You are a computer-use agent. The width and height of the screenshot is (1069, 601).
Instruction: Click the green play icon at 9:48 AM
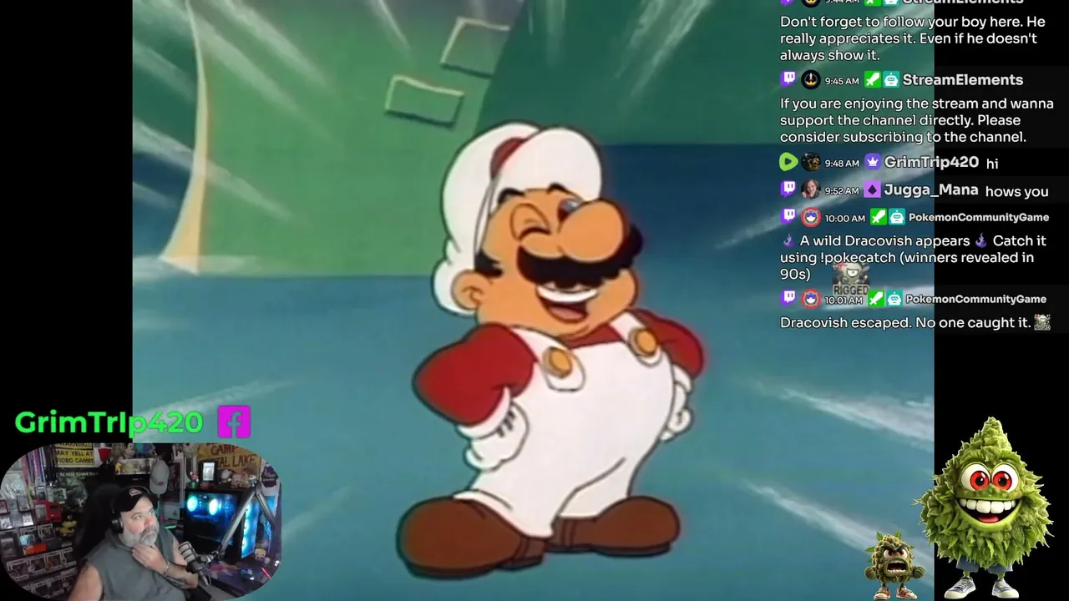pyautogui.click(x=788, y=162)
